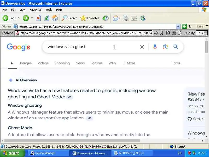209x157 pixels.
Task: Stop page loading with the red X icon
Action: [x=38, y=18]
